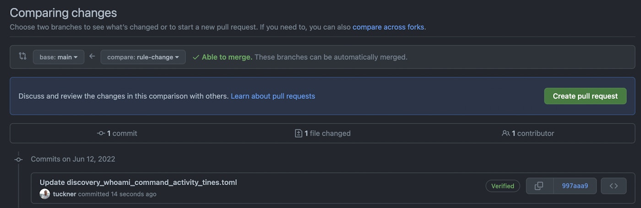Screen dimensions: 641x208
Task: Open Learn about pull requests link
Action: [273, 96]
